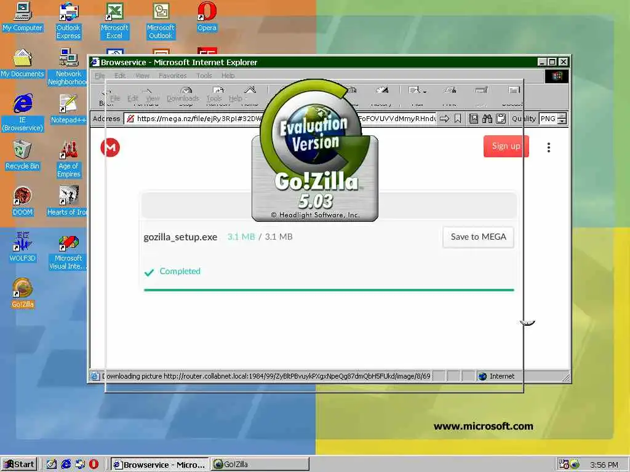Open the Recycle Bin icon
The height and width of the screenshot is (472, 630).
pyautogui.click(x=23, y=155)
